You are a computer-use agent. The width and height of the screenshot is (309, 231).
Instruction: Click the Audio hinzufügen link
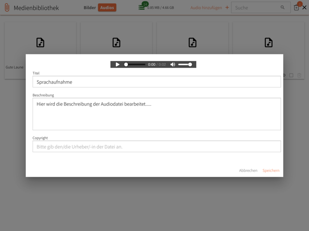(206, 8)
